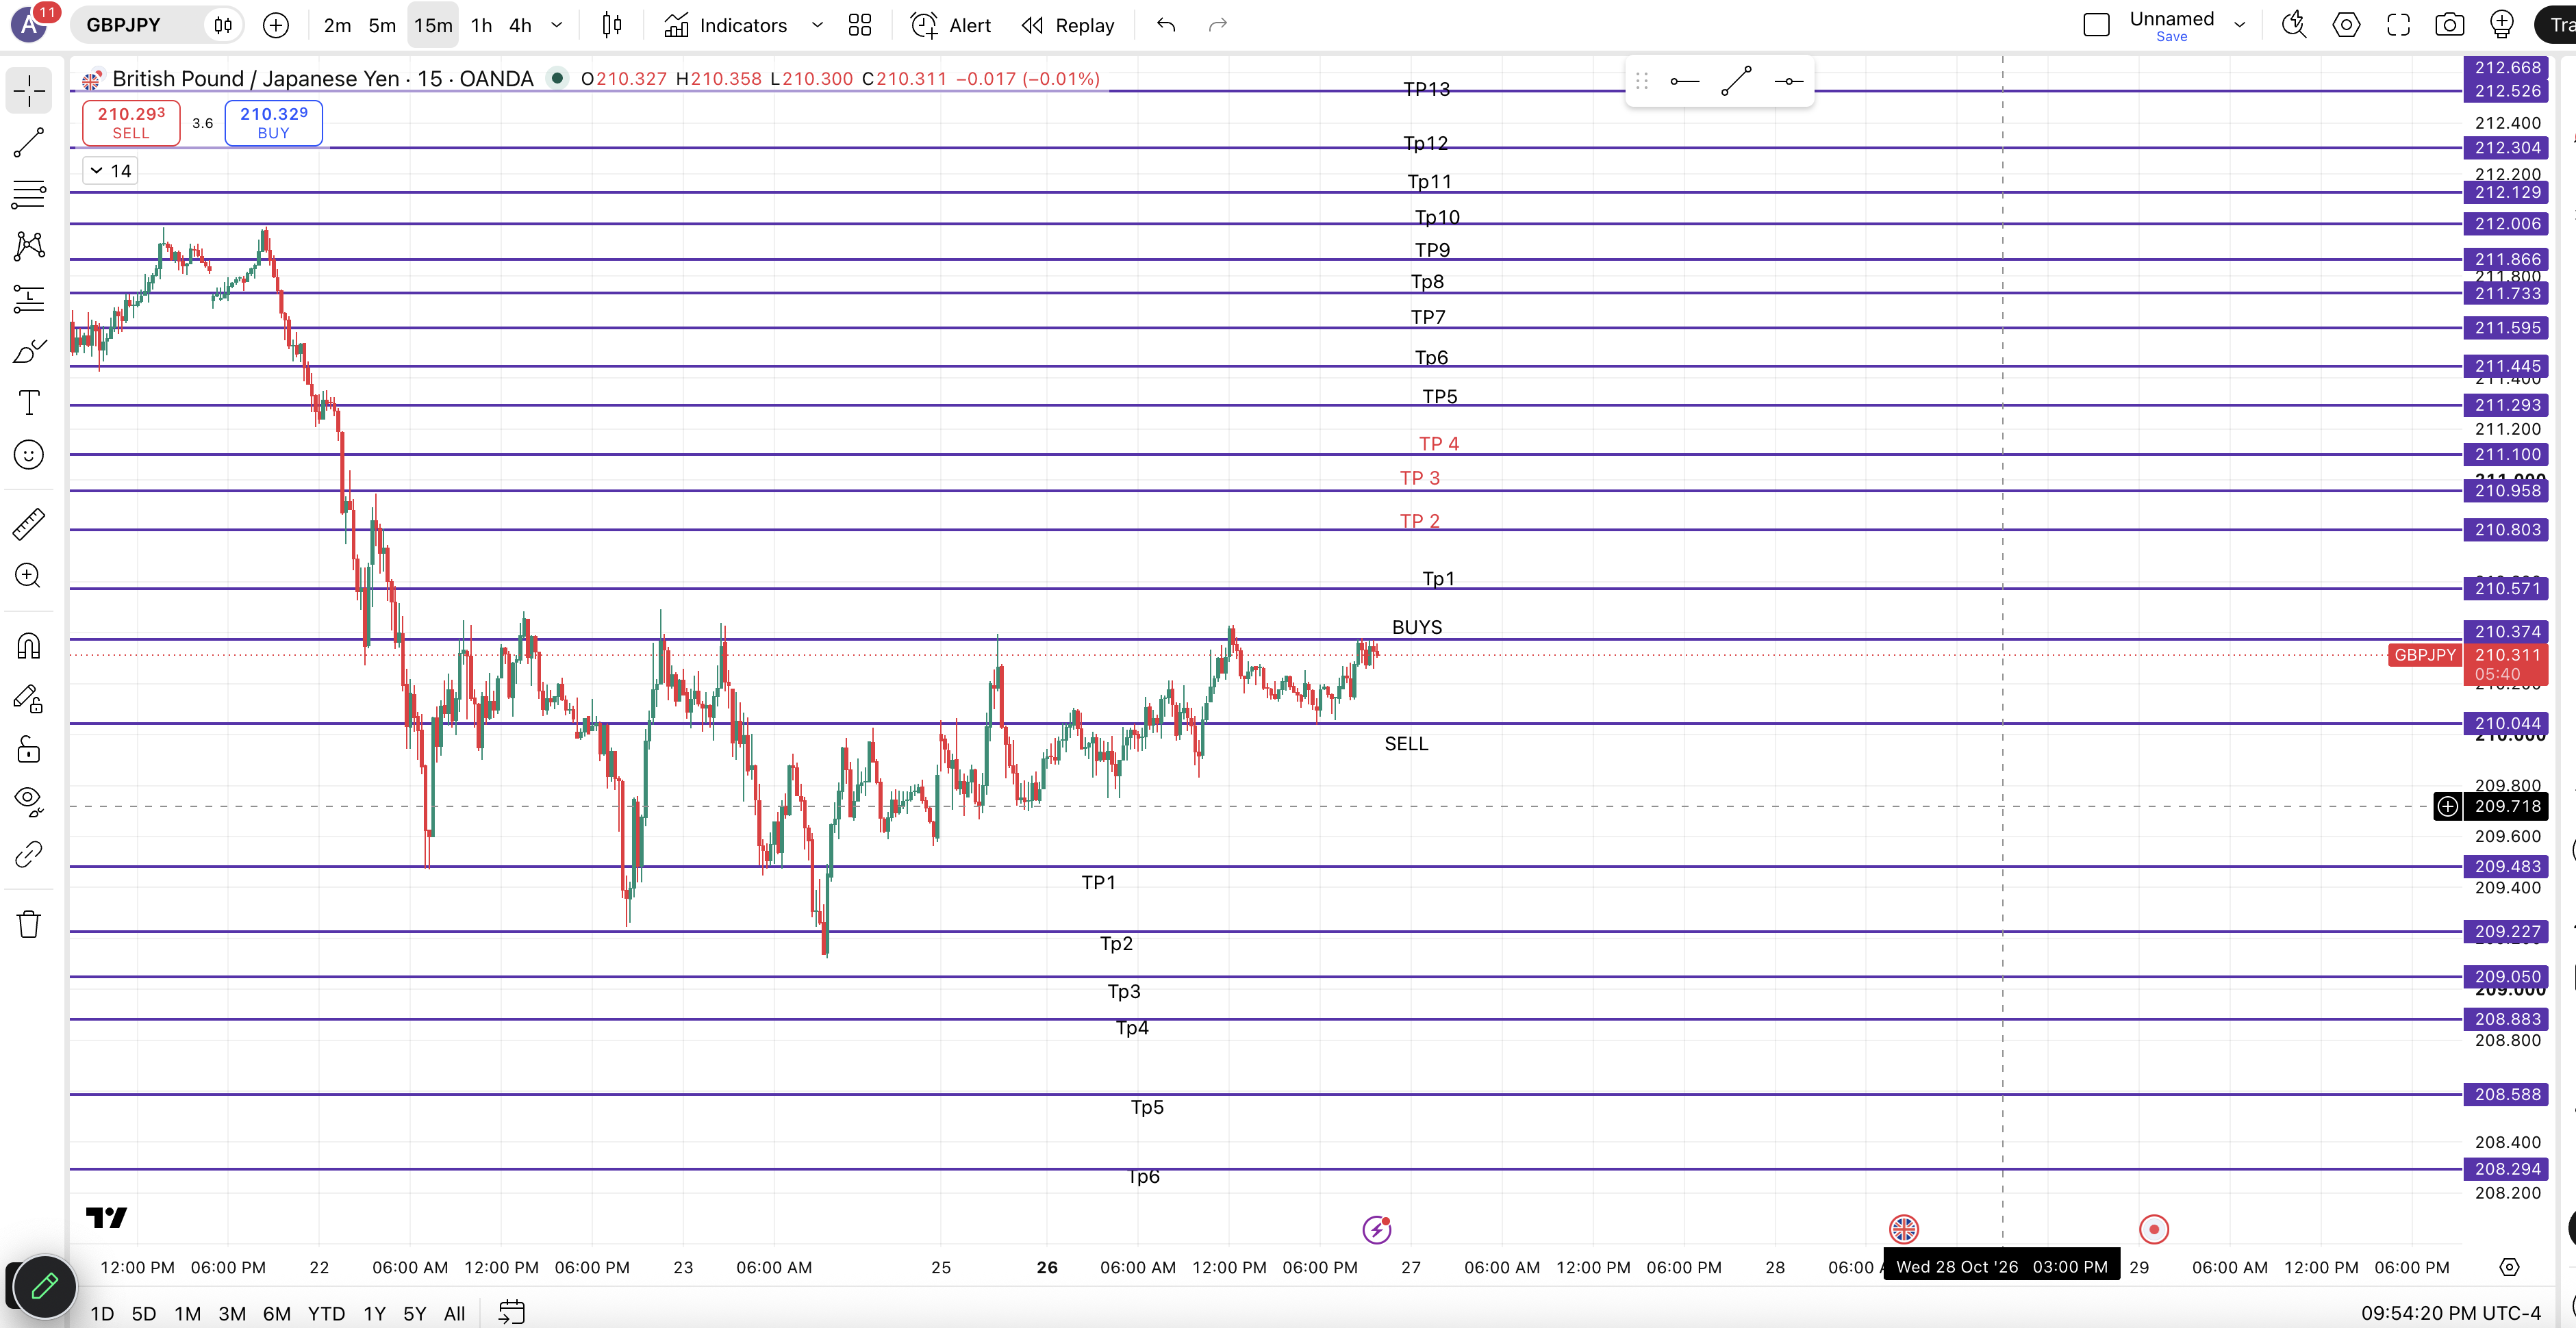Switch to the 5m timeframe
This screenshot has height=1328, width=2576.
[x=382, y=25]
